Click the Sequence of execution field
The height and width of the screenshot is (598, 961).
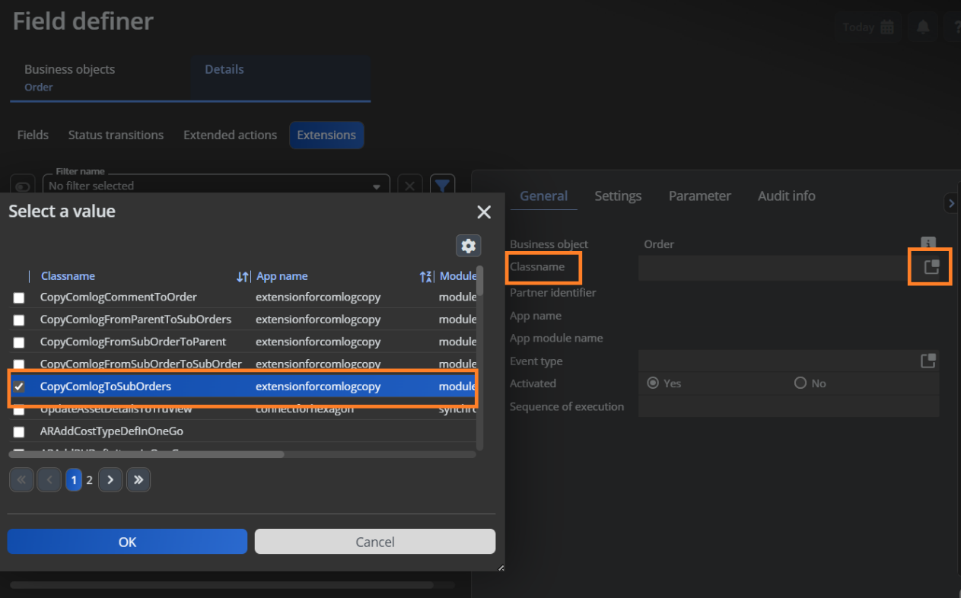[788, 406]
